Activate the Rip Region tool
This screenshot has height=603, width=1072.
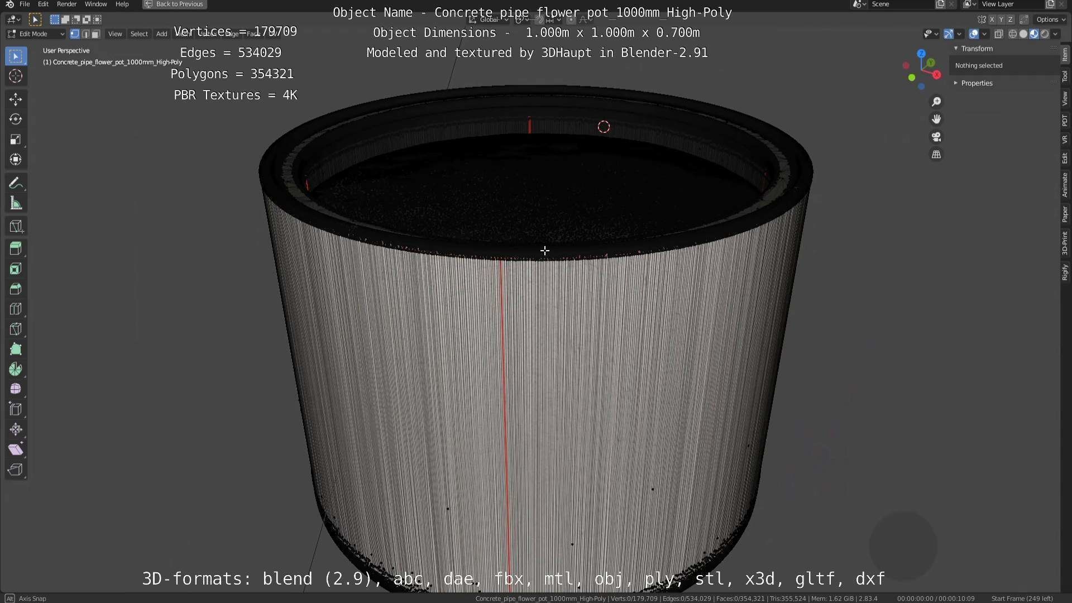[16, 470]
